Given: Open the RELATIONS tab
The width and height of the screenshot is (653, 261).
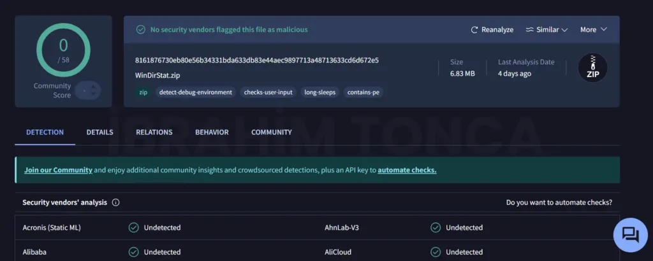Looking at the screenshot, I should coord(154,132).
